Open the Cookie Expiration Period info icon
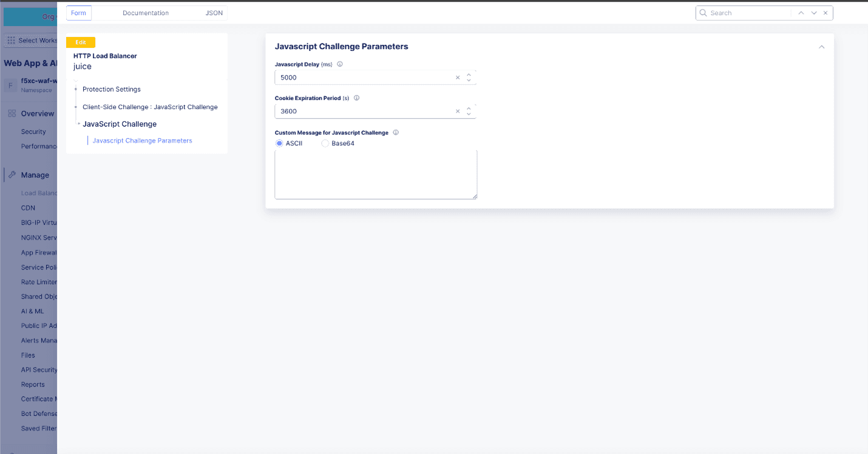Image resolution: width=868 pixels, height=454 pixels. click(356, 98)
